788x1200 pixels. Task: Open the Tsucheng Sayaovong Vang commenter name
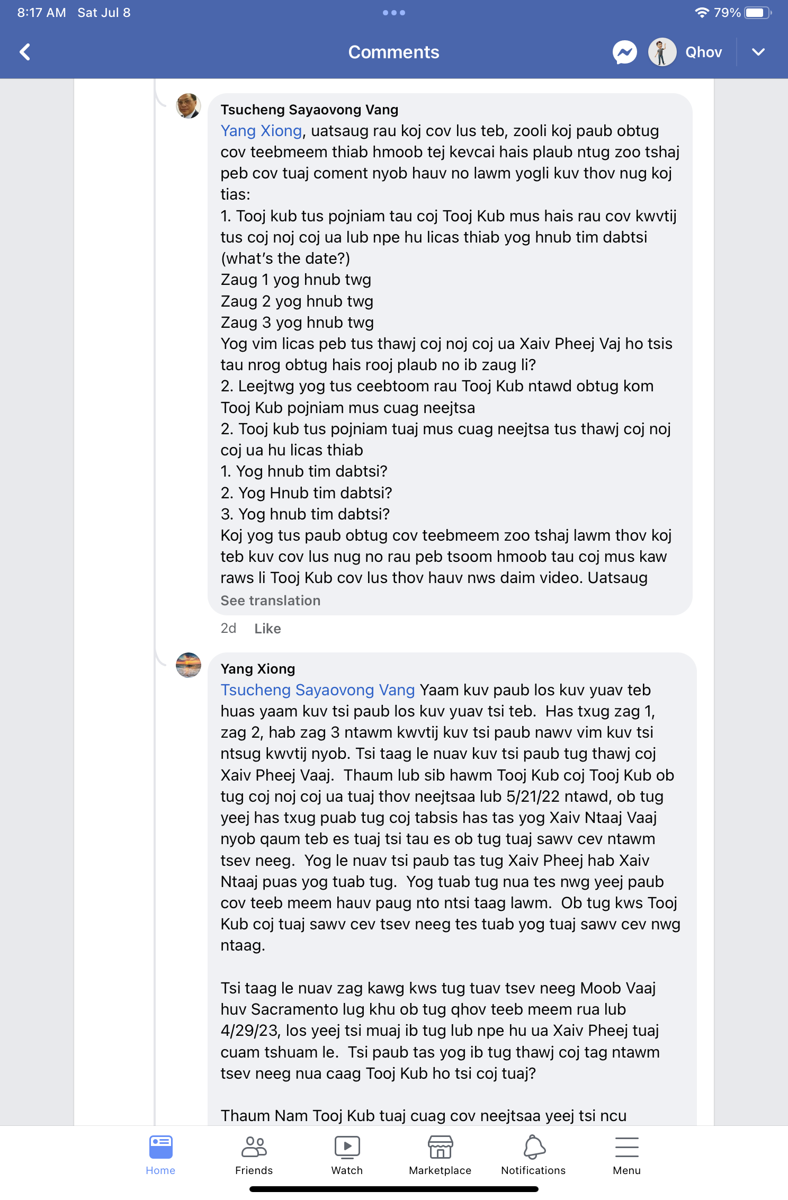click(309, 110)
